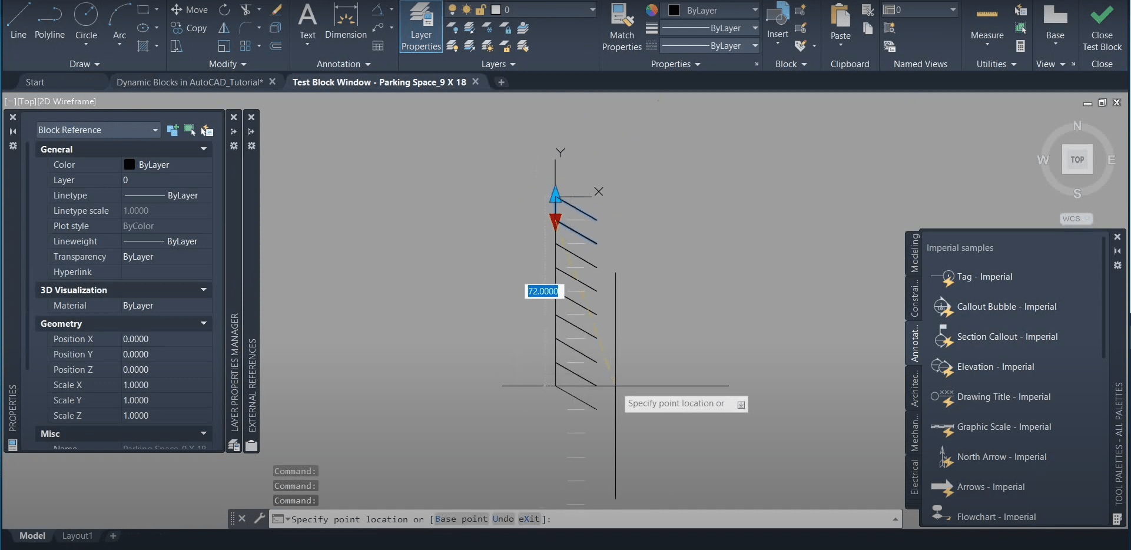Collapse the Misc section
The image size is (1131, 550).
click(204, 434)
